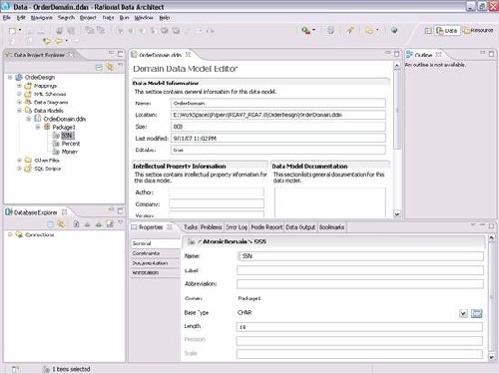Click the New wizard toolbar icon

13,31
